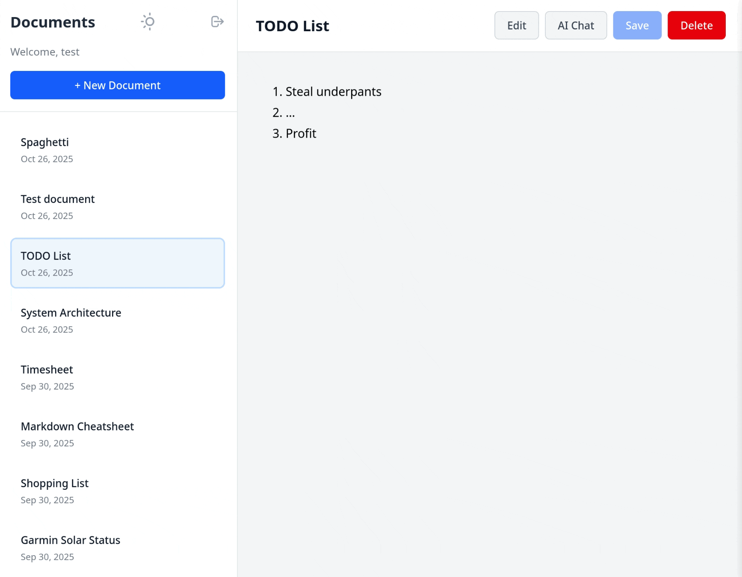Delete the TODO List document
This screenshot has height=577, width=742.
pyautogui.click(x=696, y=26)
